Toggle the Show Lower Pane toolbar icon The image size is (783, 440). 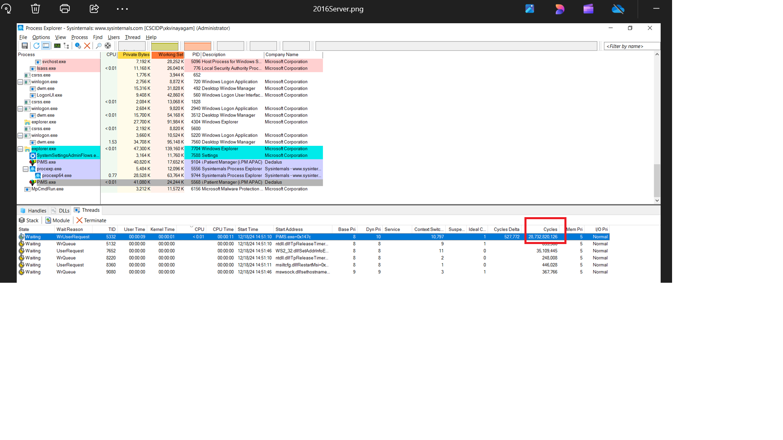click(x=46, y=46)
